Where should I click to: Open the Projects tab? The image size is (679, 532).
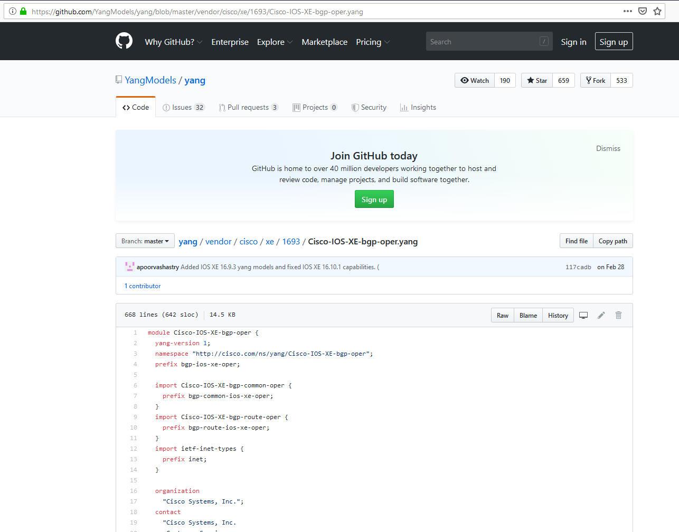(x=315, y=107)
